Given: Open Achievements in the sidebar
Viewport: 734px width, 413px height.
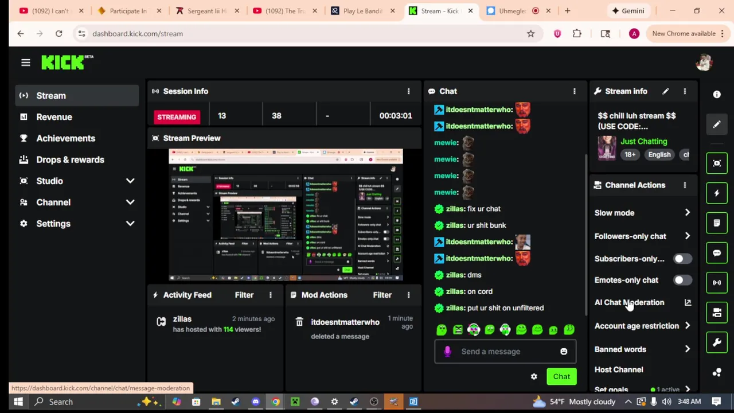Looking at the screenshot, I should pos(77,138).
